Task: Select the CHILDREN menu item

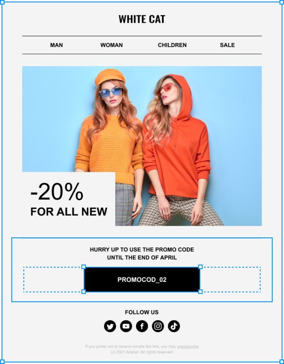Action: [172, 45]
